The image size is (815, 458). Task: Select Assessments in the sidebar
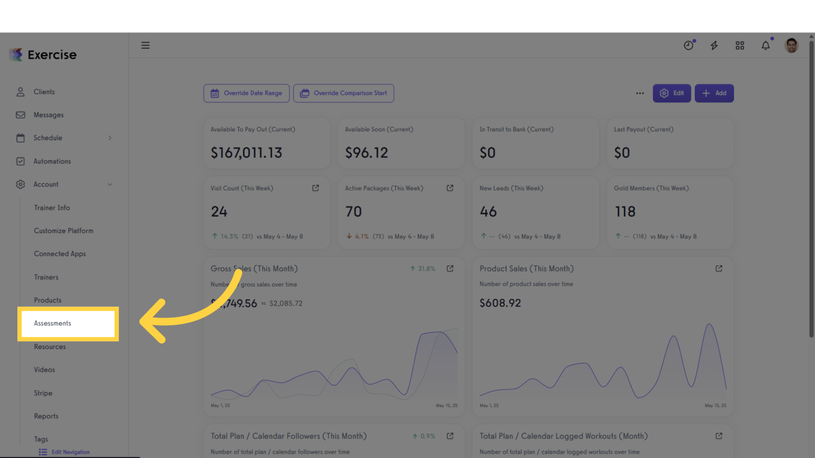click(x=51, y=323)
